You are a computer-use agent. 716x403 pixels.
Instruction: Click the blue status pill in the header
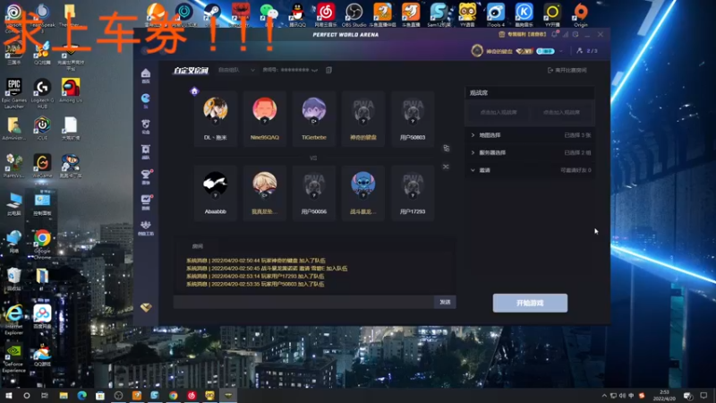[x=545, y=51]
